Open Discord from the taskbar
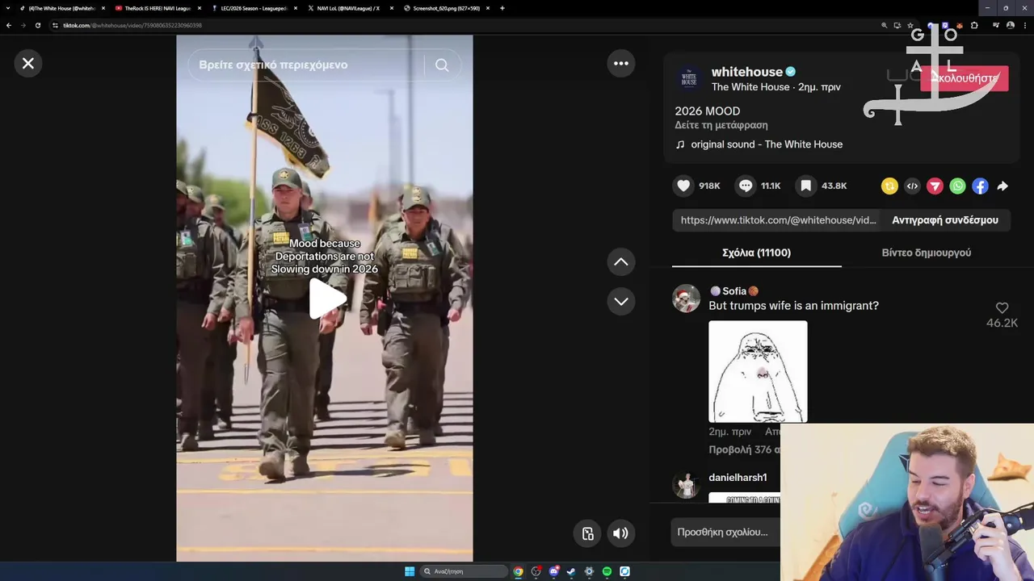The height and width of the screenshot is (581, 1034). coord(553,571)
